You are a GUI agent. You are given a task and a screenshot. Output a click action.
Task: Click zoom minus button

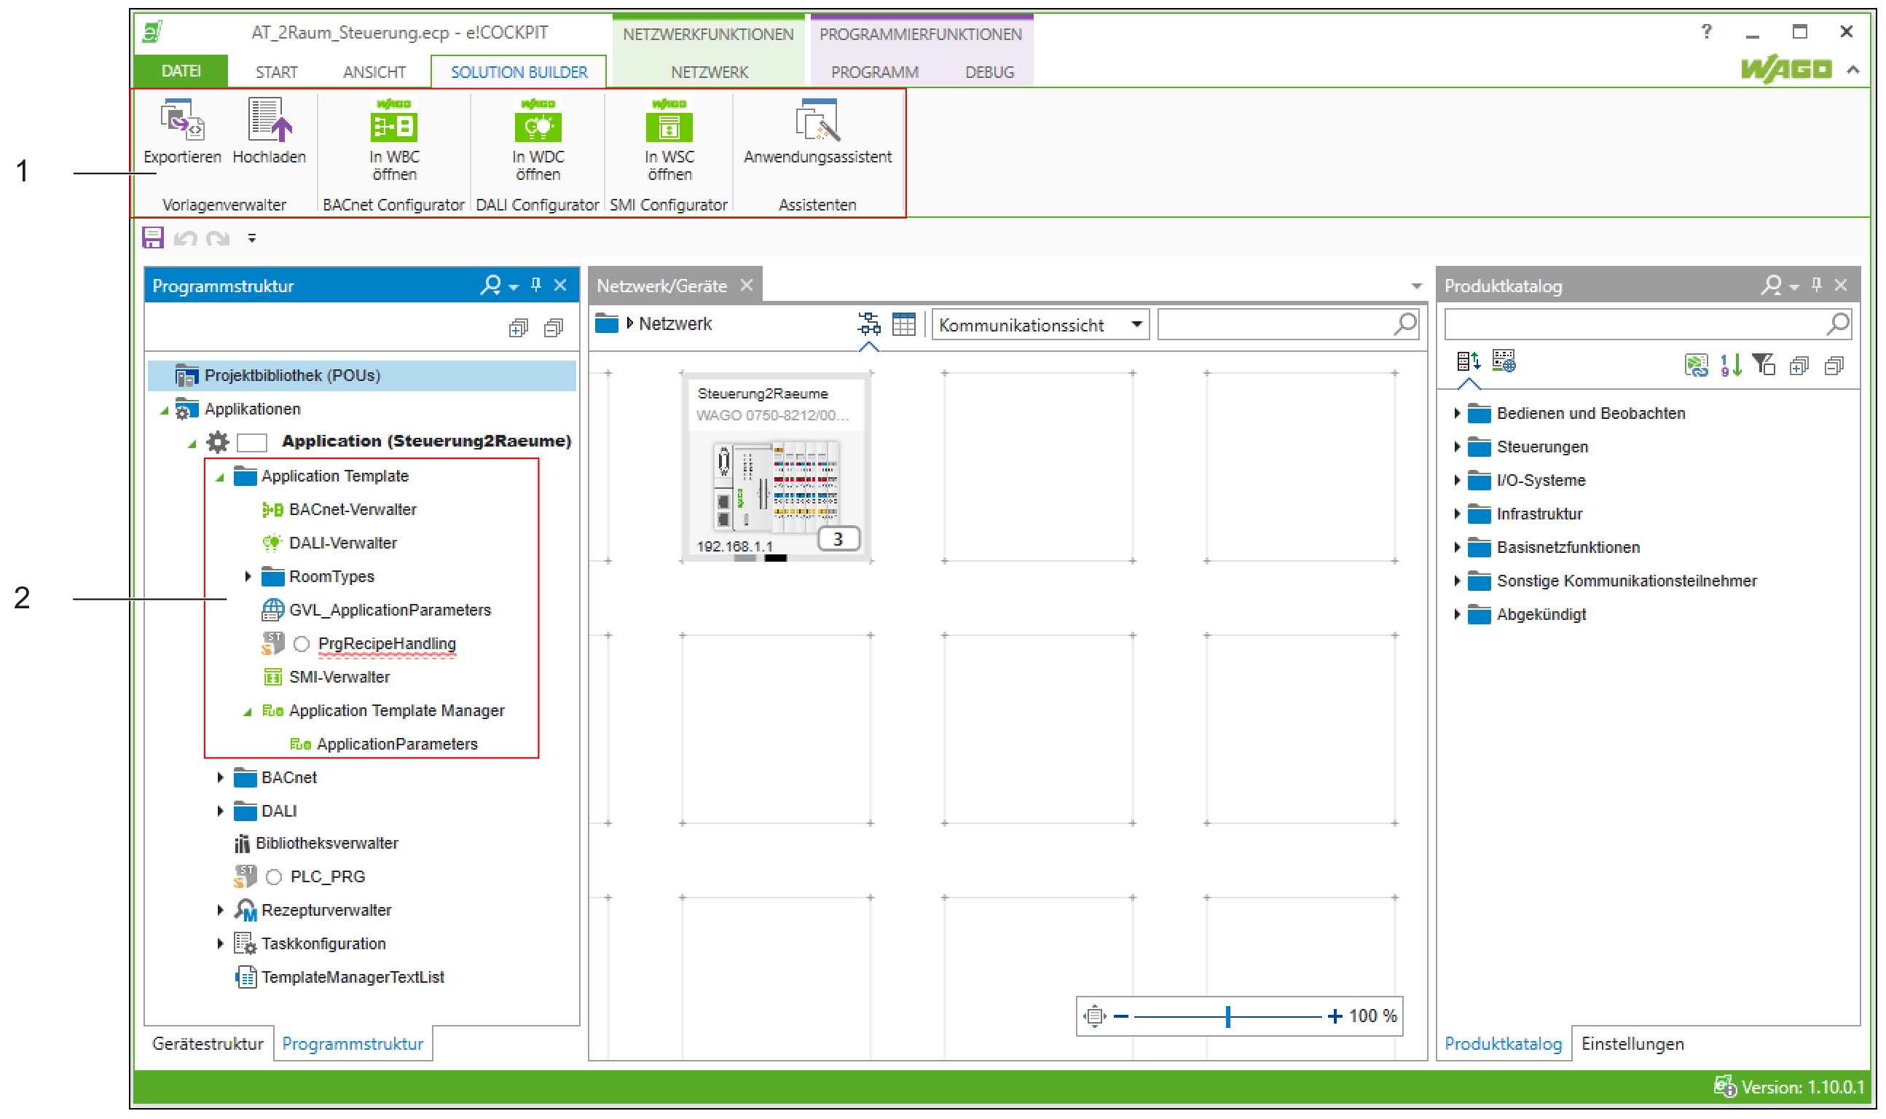1121,1016
